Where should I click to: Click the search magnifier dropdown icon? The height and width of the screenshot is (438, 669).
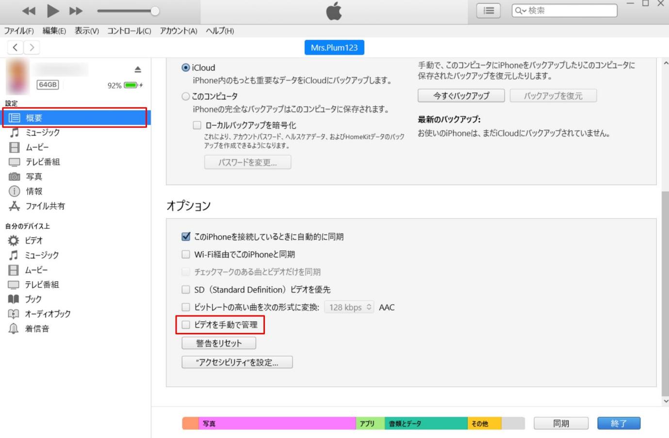click(521, 10)
